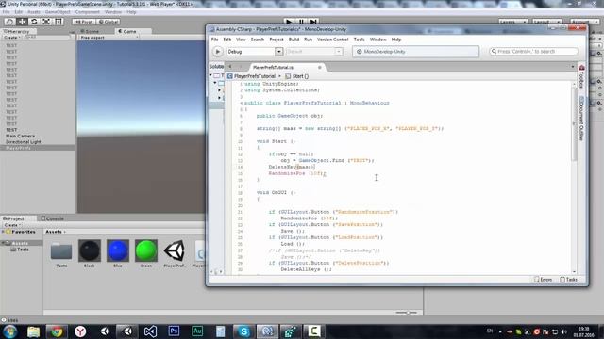
Task: Select Unity's Rect transform tool
Action: tap(59, 22)
